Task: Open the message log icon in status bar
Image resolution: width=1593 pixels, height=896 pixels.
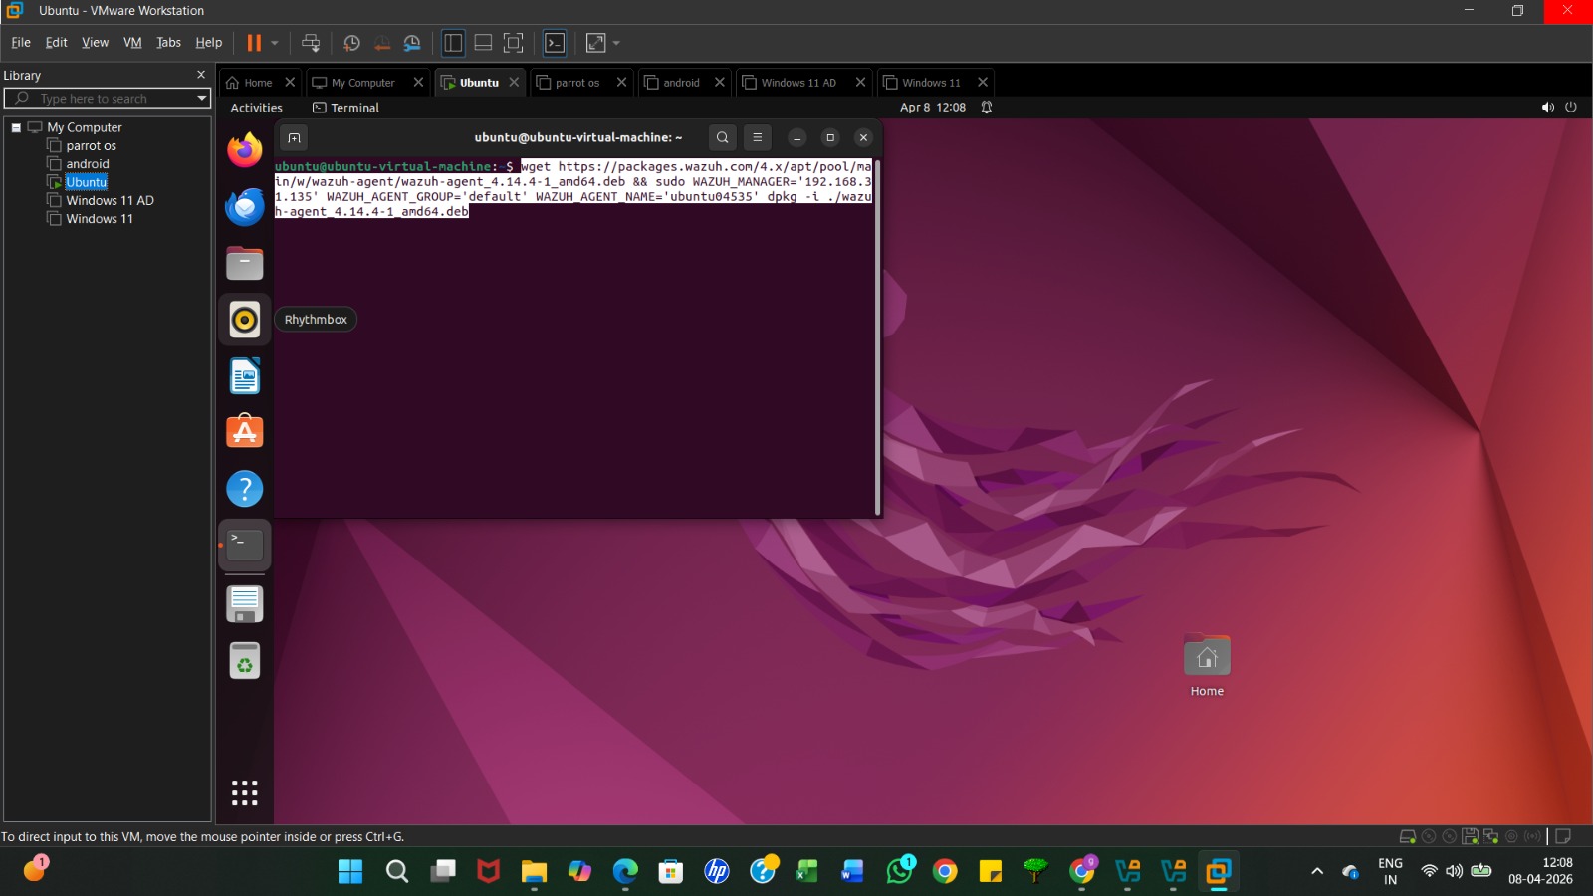Action: pyautogui.click(x=1563, y=837)
